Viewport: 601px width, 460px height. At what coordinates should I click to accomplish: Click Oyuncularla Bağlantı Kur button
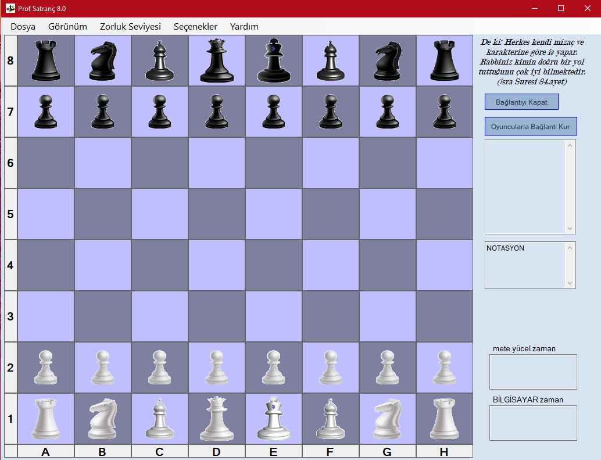tap(531, 126)
